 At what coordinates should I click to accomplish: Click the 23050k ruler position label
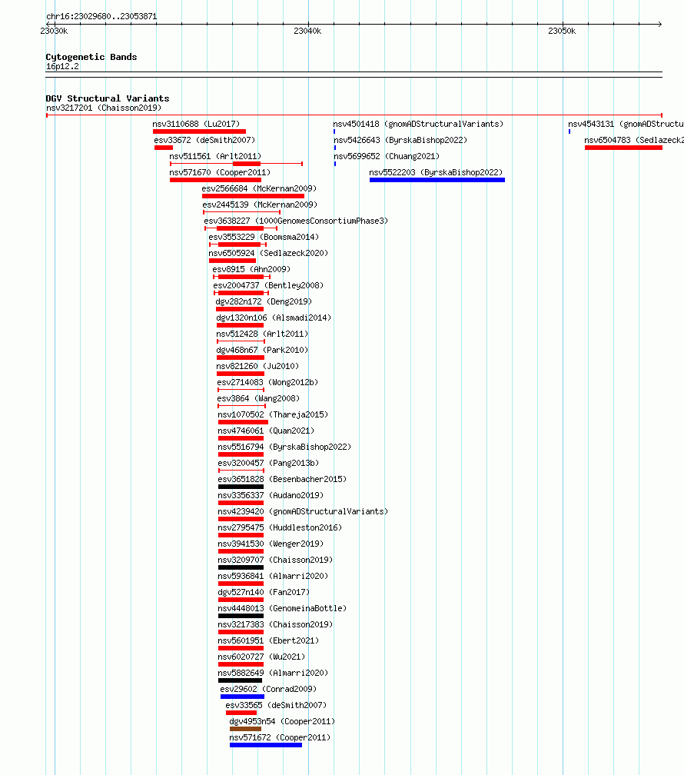click(x=562, y=31)
